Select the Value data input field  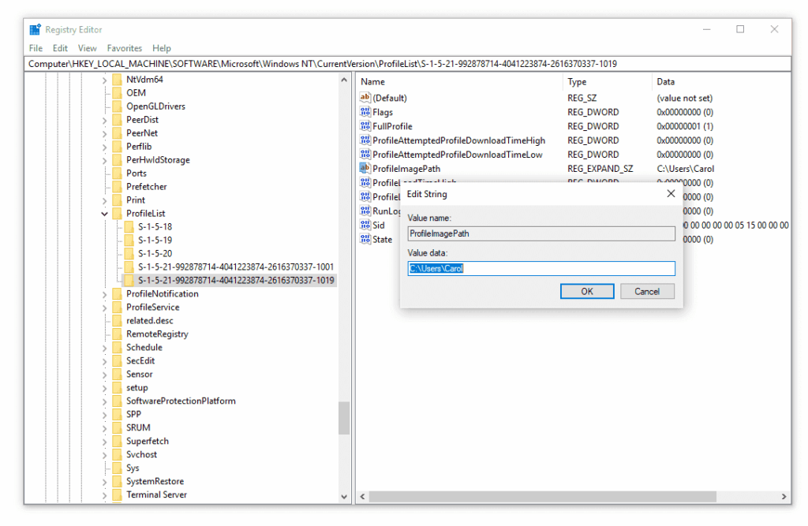(x=541, y=268)
